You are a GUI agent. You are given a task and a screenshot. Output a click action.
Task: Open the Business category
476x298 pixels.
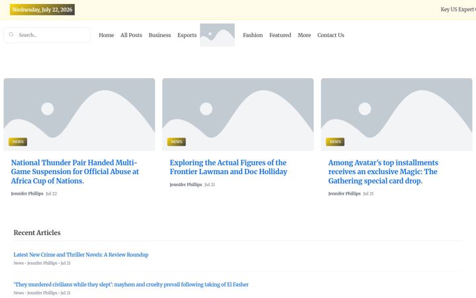(x=160, y=35)
